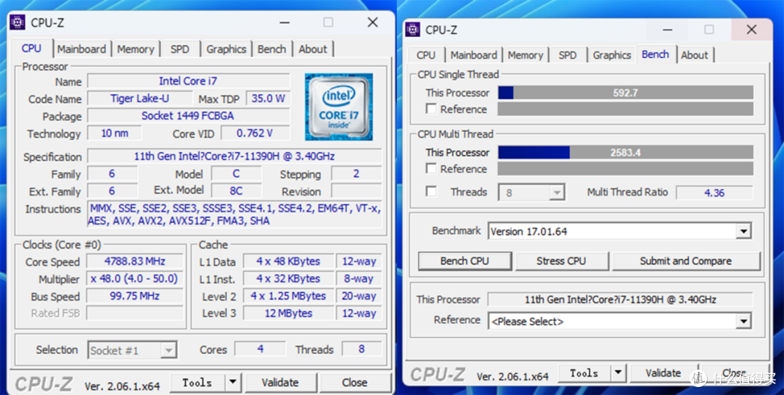Click the CPU-Z app icon in left window title bar
This screenshot has width=784, height=395.
point(17,22)
